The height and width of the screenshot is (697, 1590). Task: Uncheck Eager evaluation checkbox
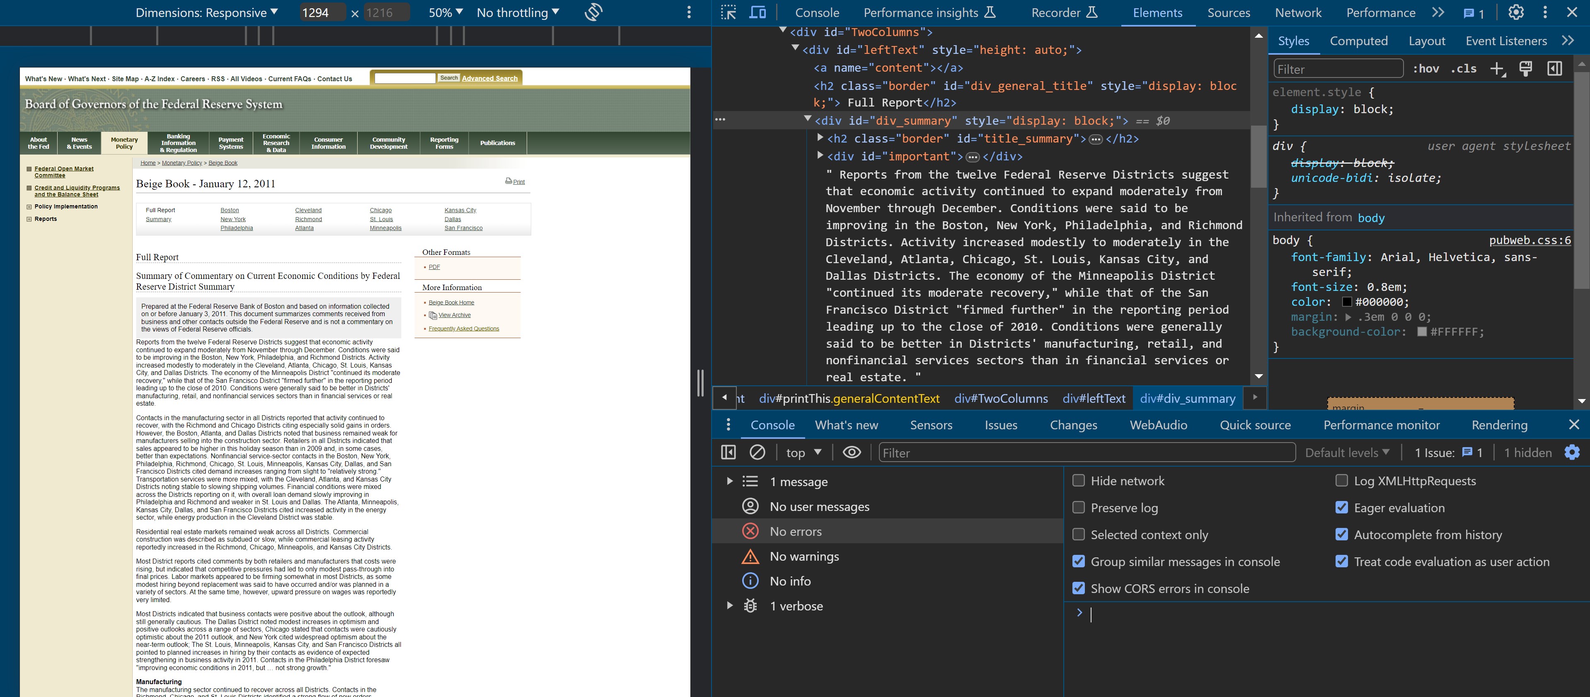pos(1341,508)
